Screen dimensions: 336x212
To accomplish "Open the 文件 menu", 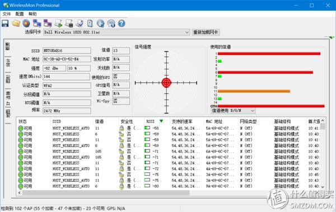I will point(7,14).
